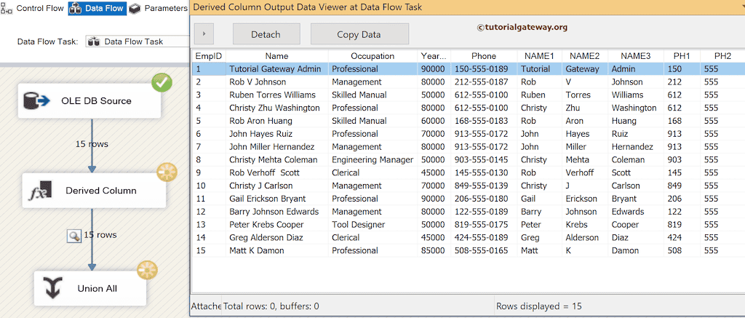Screen dimensions: 745x318
Task: Click the running status icon on Derived Column
Action: (x=167, y=172)
